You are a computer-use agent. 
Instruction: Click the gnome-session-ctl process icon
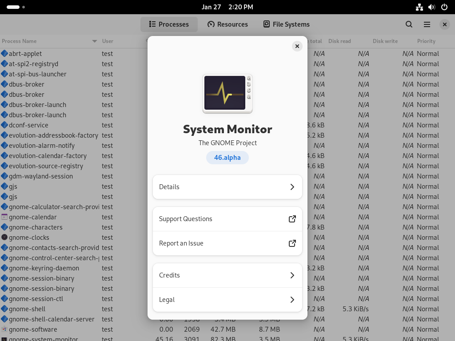coord(4,299)
